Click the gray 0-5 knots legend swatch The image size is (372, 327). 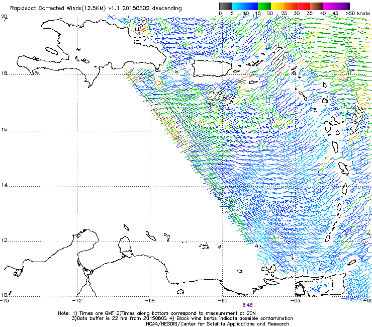tap(225, 6)
